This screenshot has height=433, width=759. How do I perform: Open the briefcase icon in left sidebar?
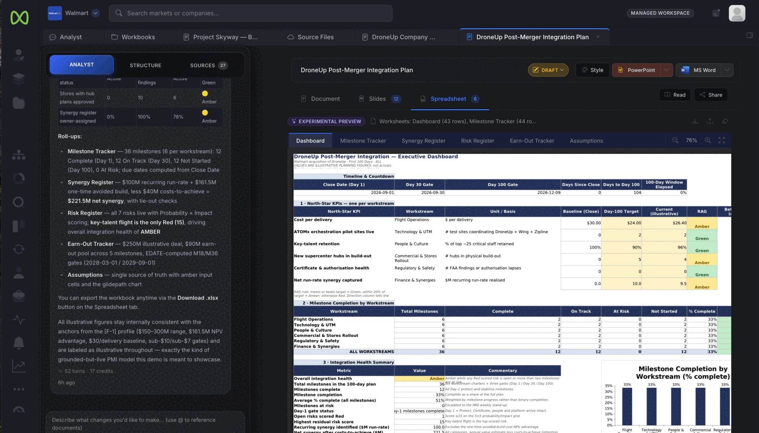(19, 296)
